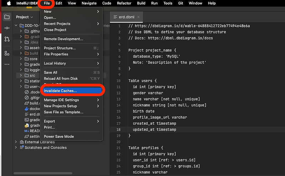
Task: Open the Project view dropdown
Action: [x=25, y=17]
